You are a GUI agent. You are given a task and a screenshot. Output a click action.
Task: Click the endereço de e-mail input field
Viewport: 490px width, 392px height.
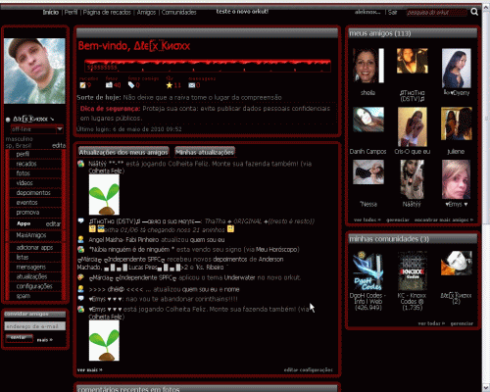coord(35,326)
